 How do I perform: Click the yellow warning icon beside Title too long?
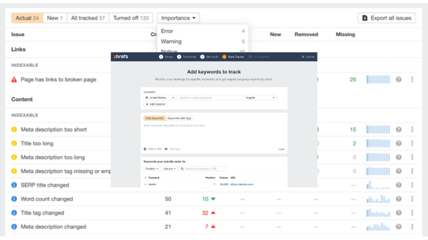tap(14, 143)
